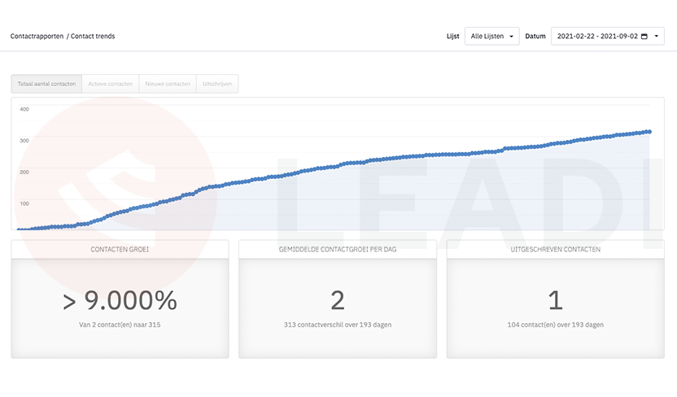This screenshot has width=677, height=397.
Task: Click the first data point of the graph
Action: 19,229
